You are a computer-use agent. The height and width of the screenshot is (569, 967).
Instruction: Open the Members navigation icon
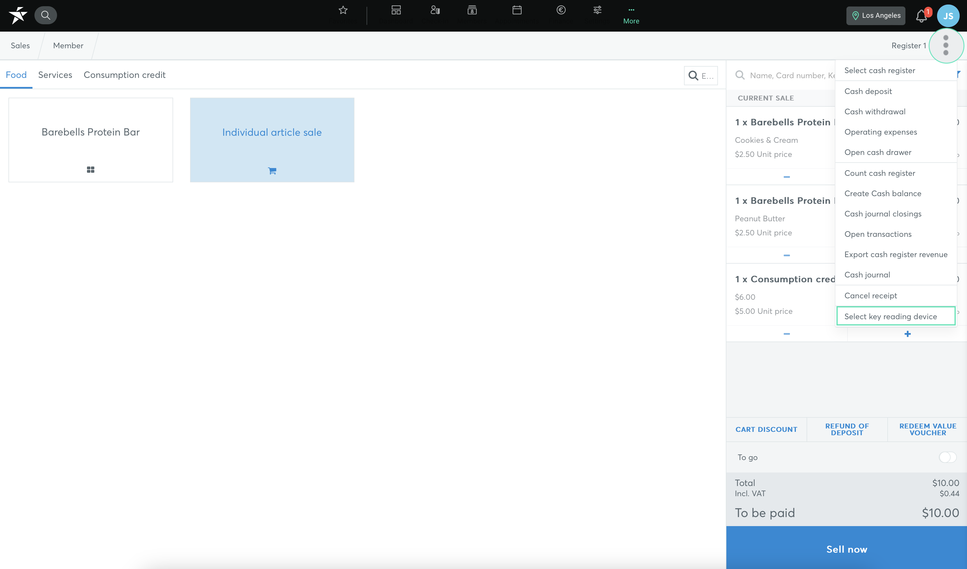(x=472, y=10)
